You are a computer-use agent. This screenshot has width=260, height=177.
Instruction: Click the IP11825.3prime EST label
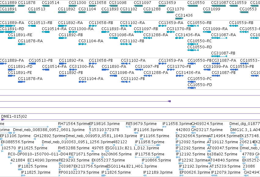pyautogui.click(x=36, y=172)
